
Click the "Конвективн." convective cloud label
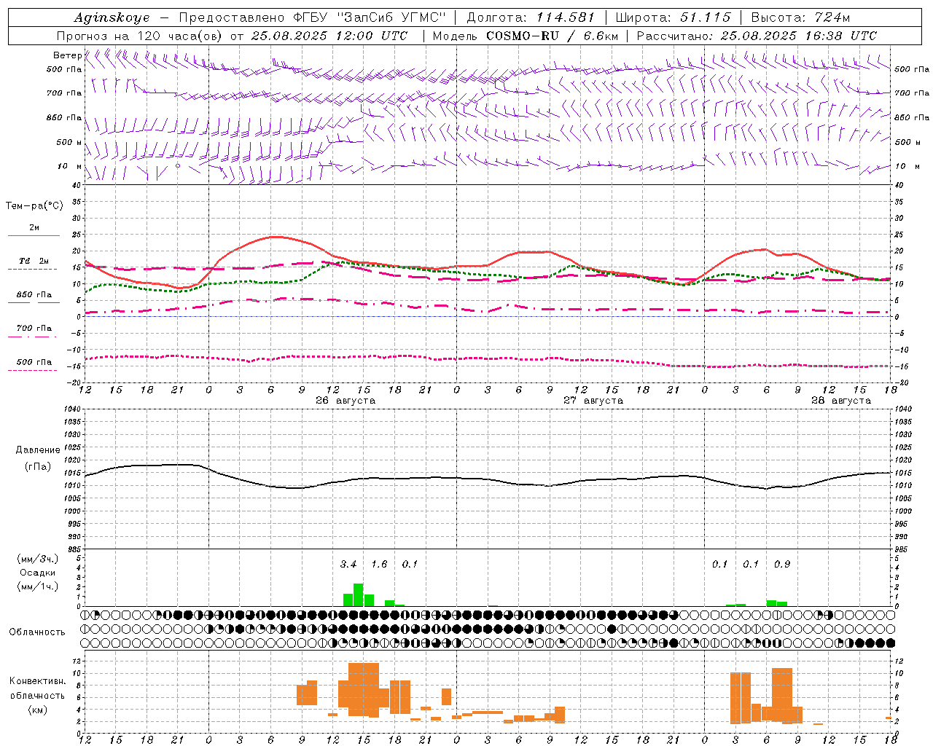pos(38,681)
